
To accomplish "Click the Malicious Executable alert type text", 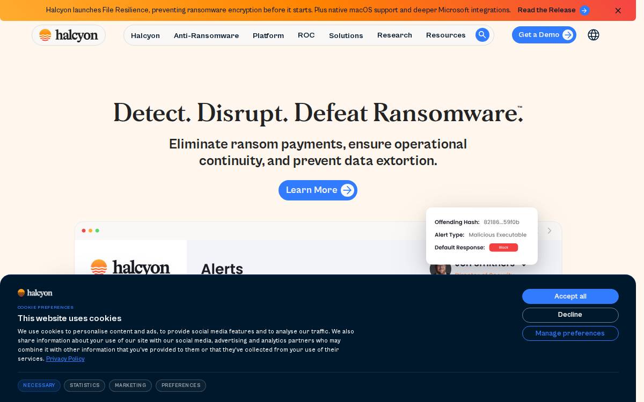I will coord(497,235).
